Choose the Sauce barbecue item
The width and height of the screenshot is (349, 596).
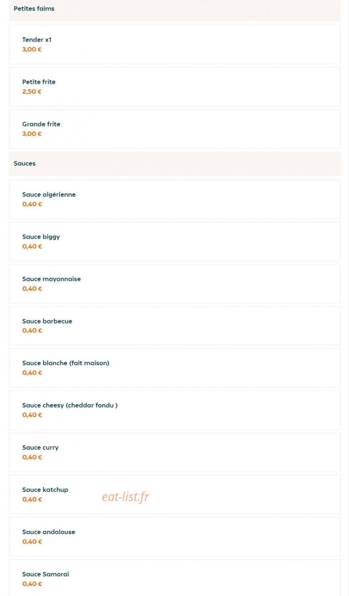tap(174, 326)
